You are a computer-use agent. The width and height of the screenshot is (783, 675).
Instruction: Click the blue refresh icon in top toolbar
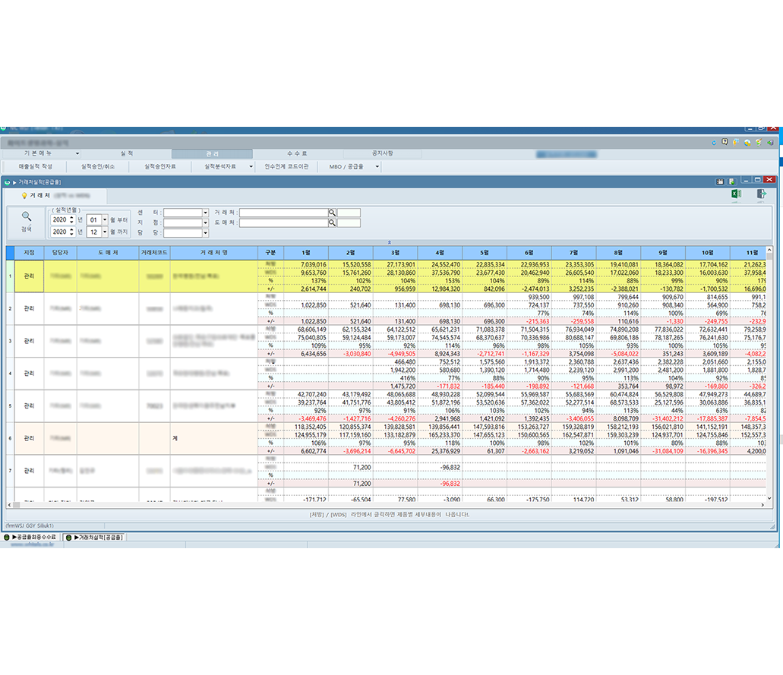coord(712,142)
